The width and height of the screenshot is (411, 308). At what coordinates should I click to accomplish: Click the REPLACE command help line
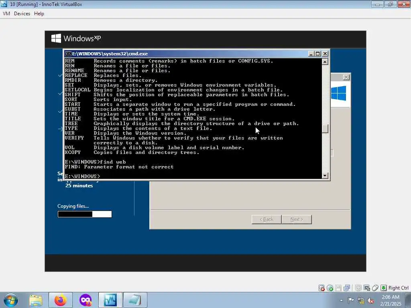tap(103, 75)
